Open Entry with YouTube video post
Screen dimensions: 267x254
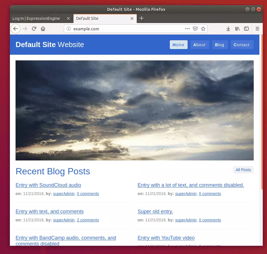[x=166, y=238]
